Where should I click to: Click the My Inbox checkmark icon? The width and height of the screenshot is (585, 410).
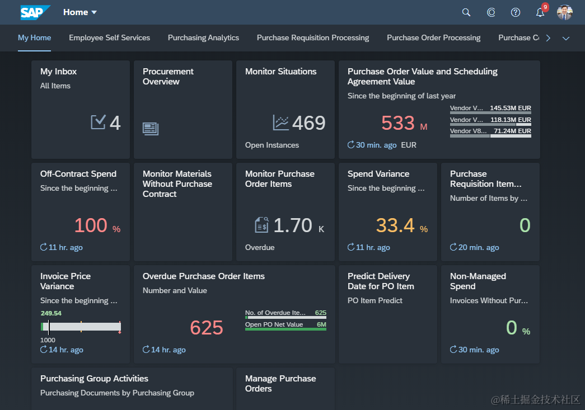(98, 122)
